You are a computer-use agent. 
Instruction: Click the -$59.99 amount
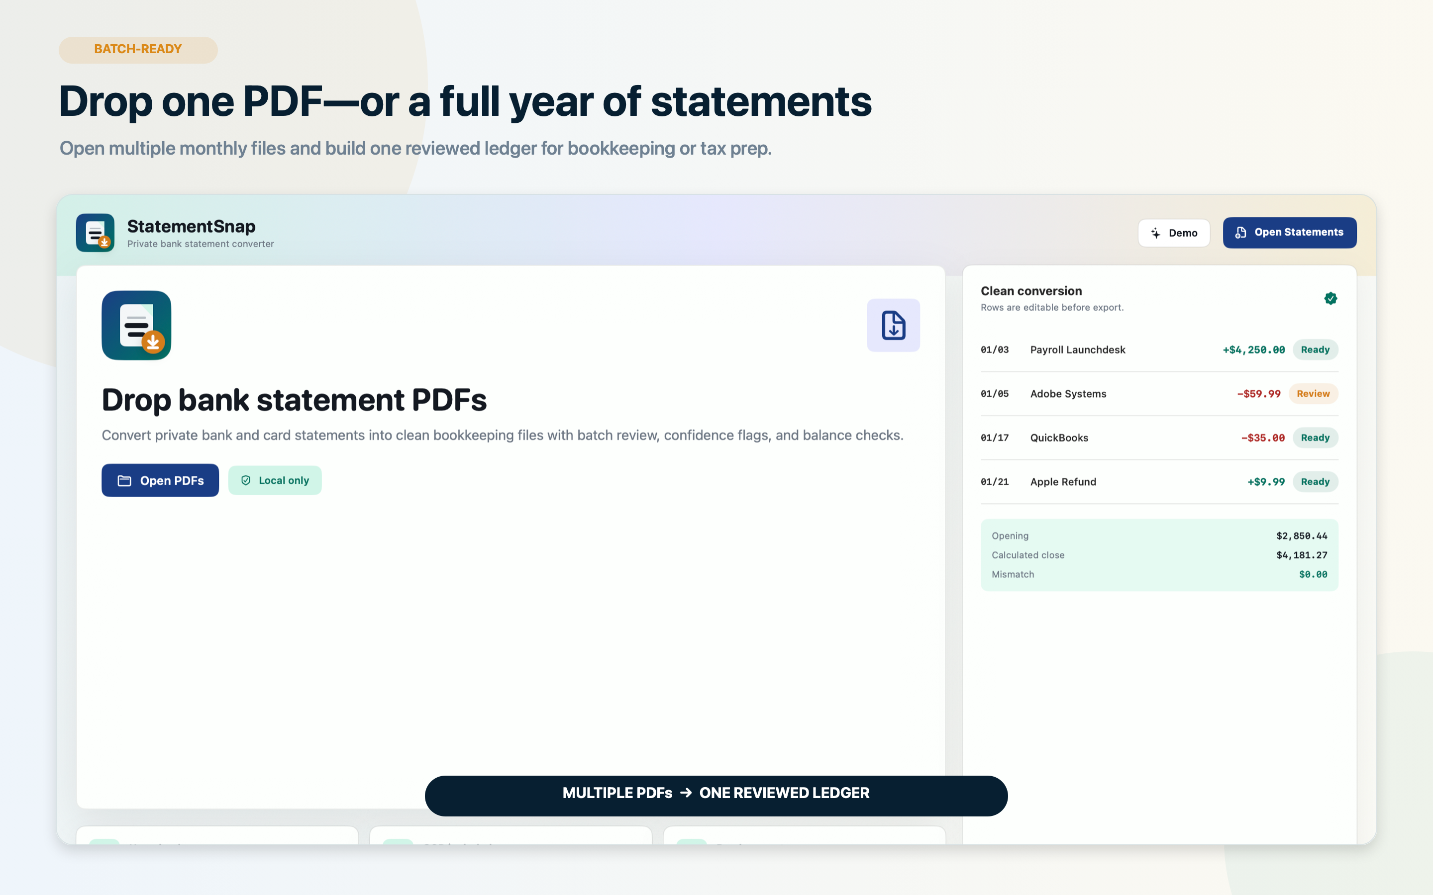coord(1258,394)
